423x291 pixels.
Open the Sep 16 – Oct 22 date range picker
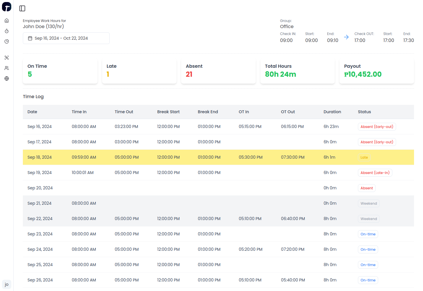(66, 38)
